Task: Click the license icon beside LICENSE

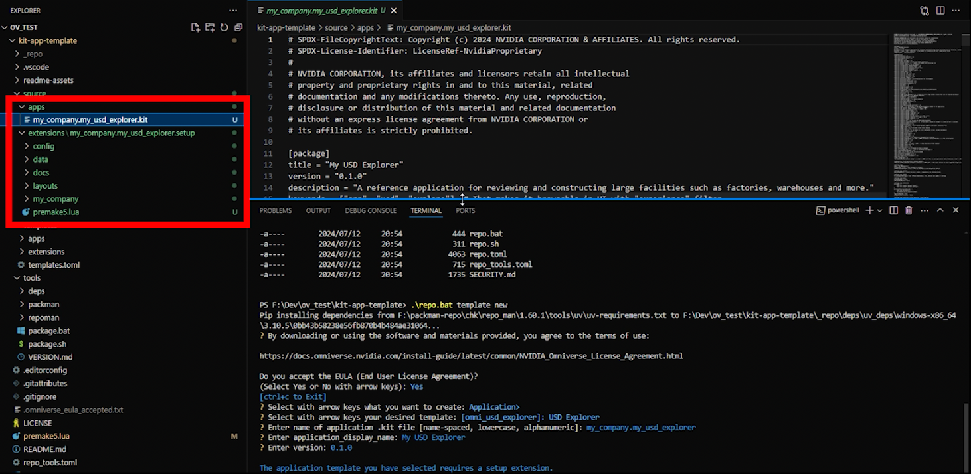Action: click(x=17, y=423)
